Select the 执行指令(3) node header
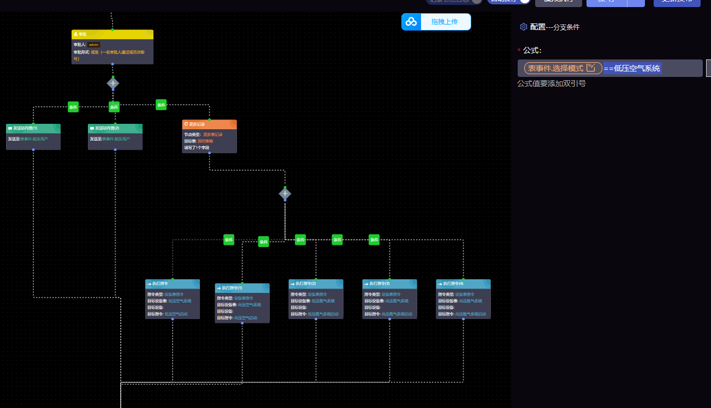Screen dimensions: 711x408 [x=390, y=284]
